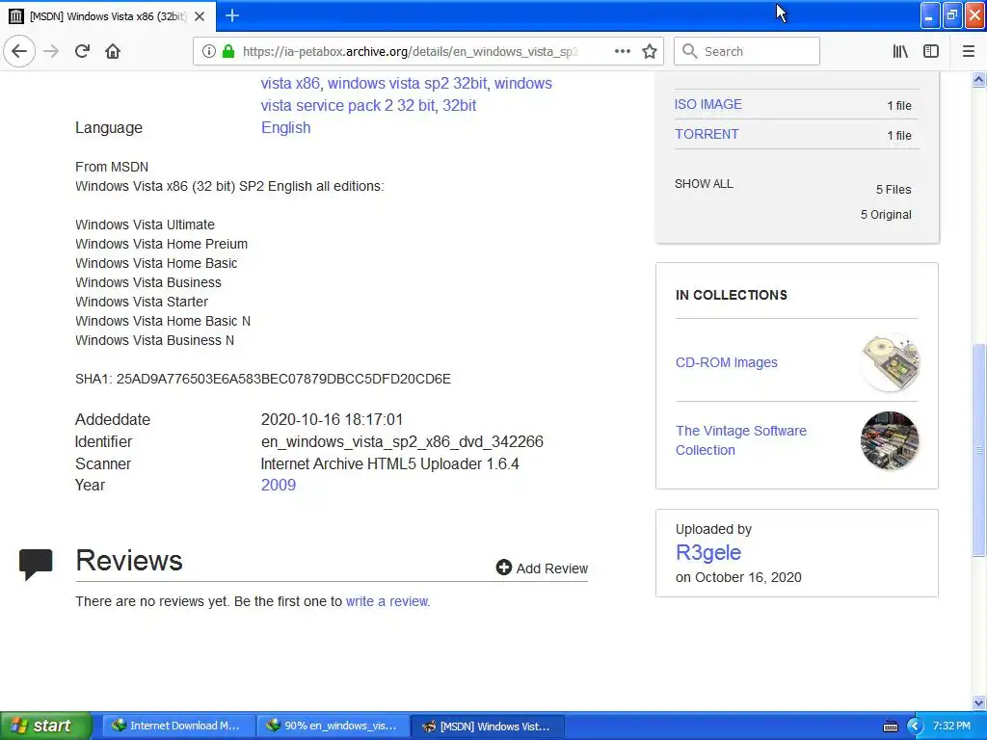Click the 5 Files count

pyautogui.click(x=894, y=190)
